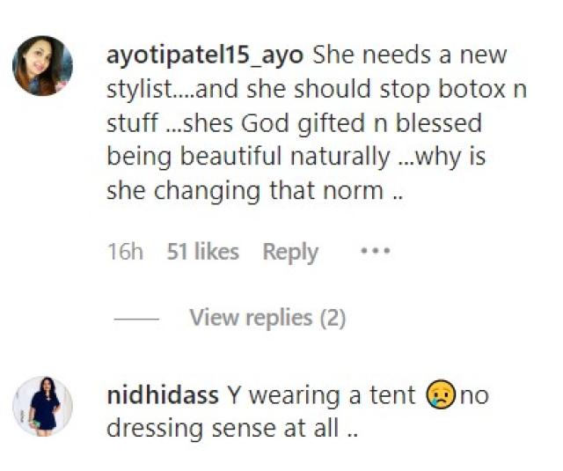The width and height of the screenshot is (563, 471).
Task: Open ayotipatel15_ayo's profile picture
Action: point(41,65)
